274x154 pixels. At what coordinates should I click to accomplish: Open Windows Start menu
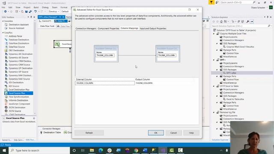tap(4, 150)
